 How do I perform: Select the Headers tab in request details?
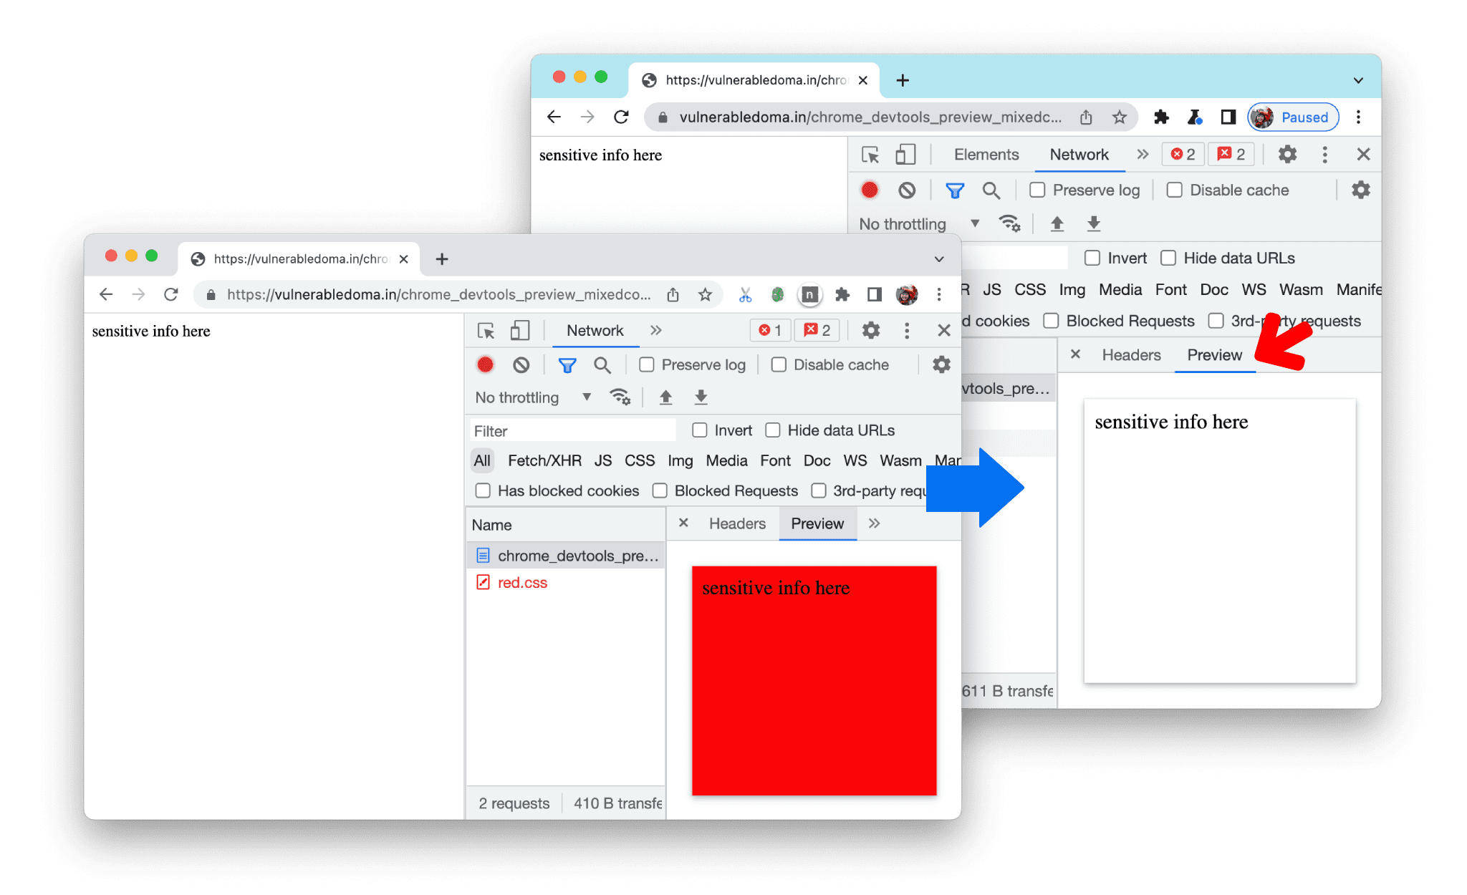coord(1130,354)
